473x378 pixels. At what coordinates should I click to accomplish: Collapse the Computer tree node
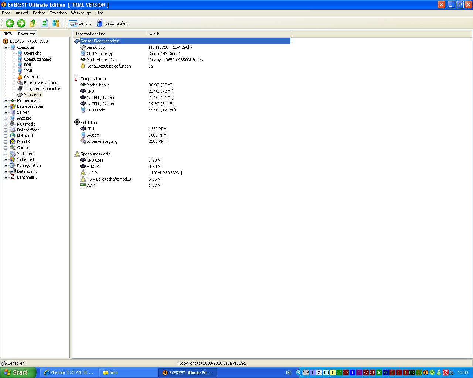(x=6, y=47)
